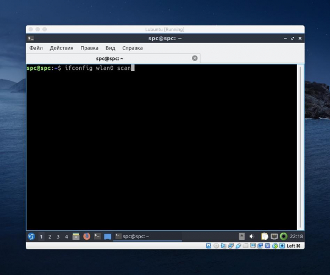Minimize the terminal window inside Lubuntu

[x=285, y=38]
